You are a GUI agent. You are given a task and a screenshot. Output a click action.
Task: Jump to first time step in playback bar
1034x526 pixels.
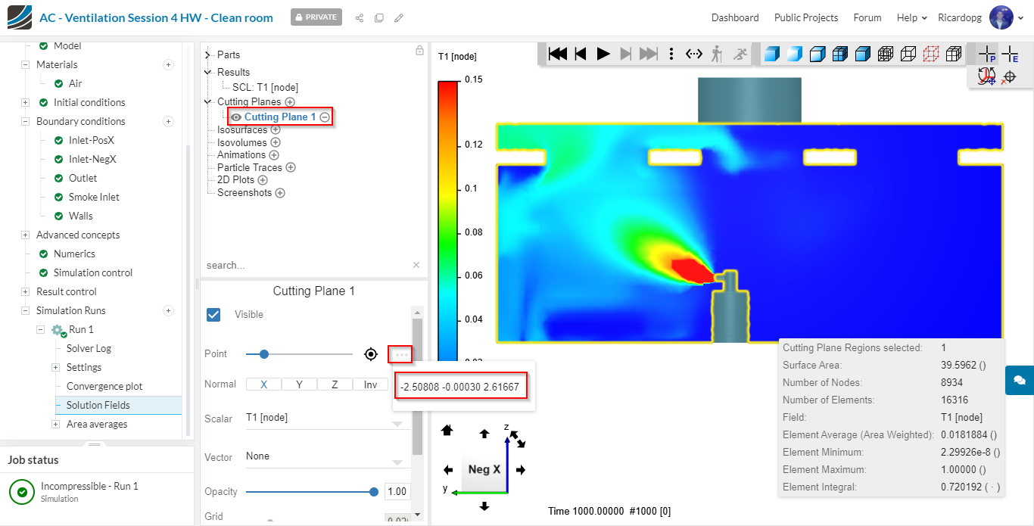pos(558,54)
